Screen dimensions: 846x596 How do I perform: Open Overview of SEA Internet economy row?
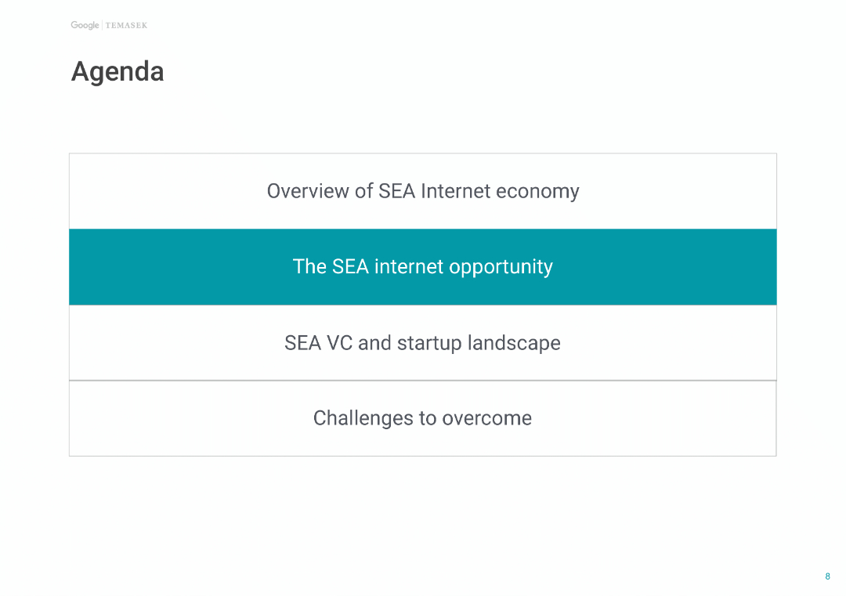click(423, 191)
